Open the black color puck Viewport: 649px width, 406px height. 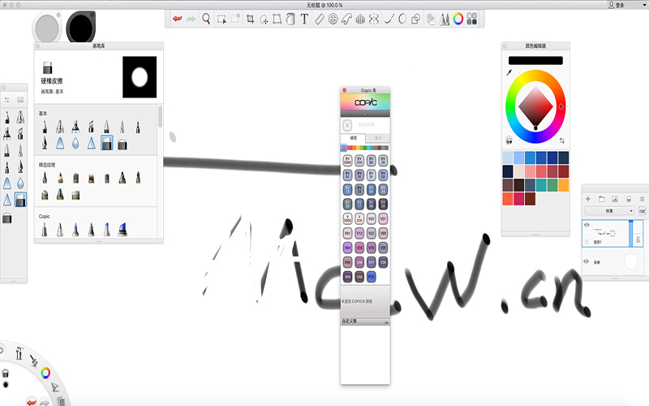tap(80, 28)
